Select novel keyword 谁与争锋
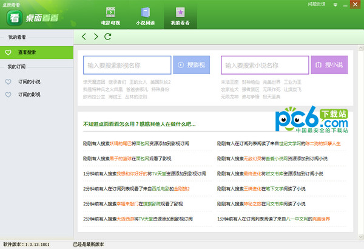The image size is (364, 249). click(x=251, y=97)
